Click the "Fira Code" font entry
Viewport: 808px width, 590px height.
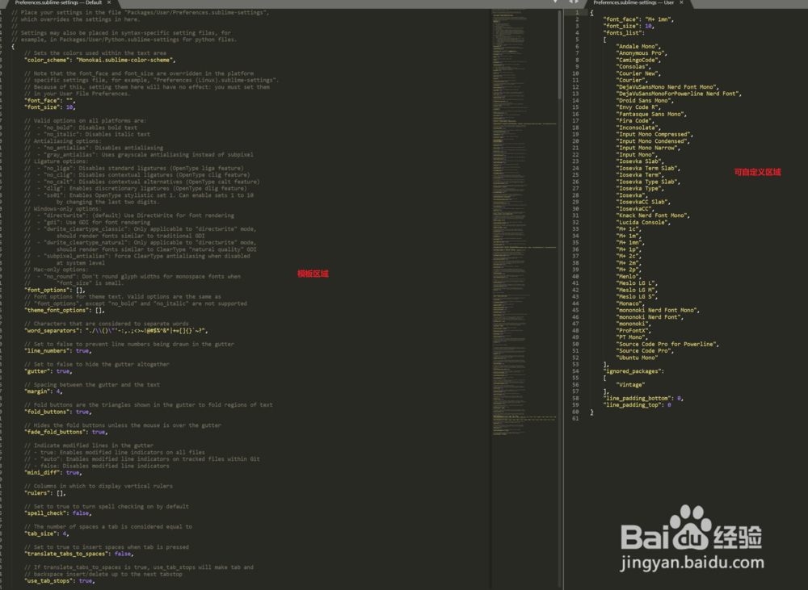click(635, 121)
